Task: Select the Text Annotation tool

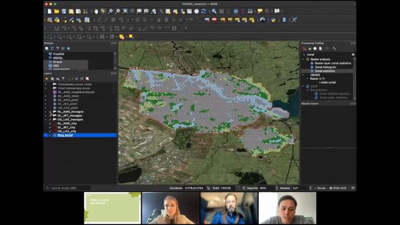Action: tap(277, 11)
